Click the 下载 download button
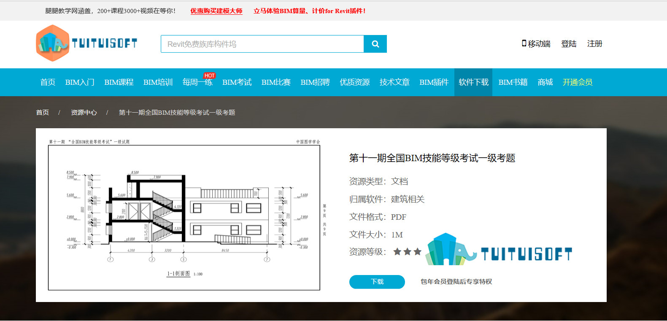This screenshot has width=667, height=321. tap(377, 282)
